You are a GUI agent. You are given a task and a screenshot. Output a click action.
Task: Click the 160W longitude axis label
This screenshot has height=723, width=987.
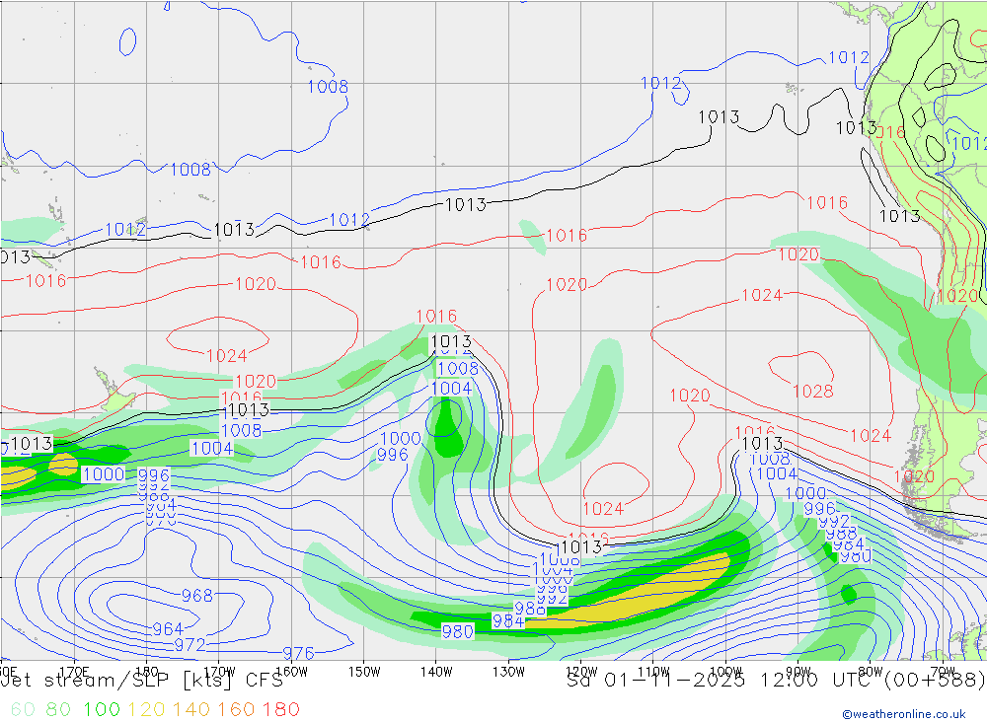291,672
